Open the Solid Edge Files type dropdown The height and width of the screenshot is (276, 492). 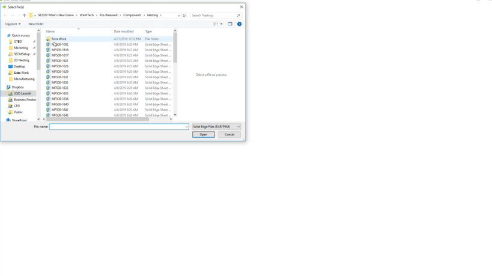point(216,127)
